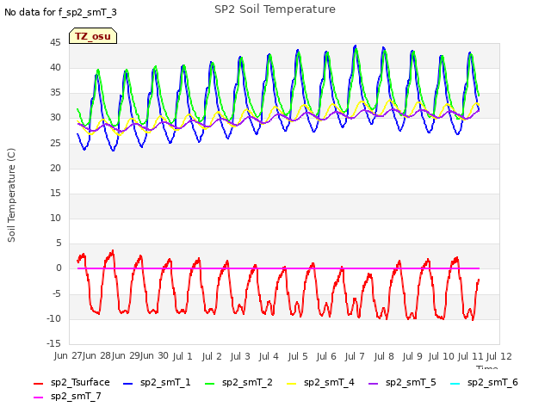Click the 45 y-axis tick label
Viewport: 551px width, 413px height.
55,43
